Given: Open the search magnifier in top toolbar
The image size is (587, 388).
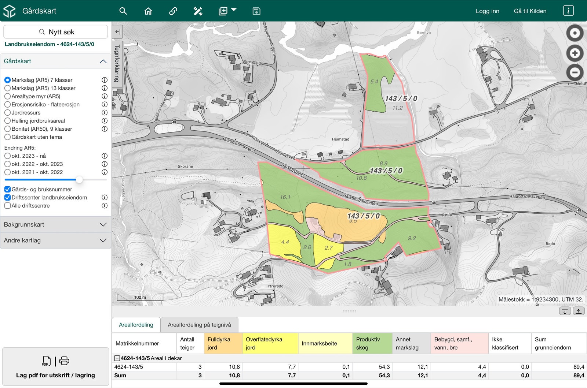Looking at the screenshot, I should 123,11.
